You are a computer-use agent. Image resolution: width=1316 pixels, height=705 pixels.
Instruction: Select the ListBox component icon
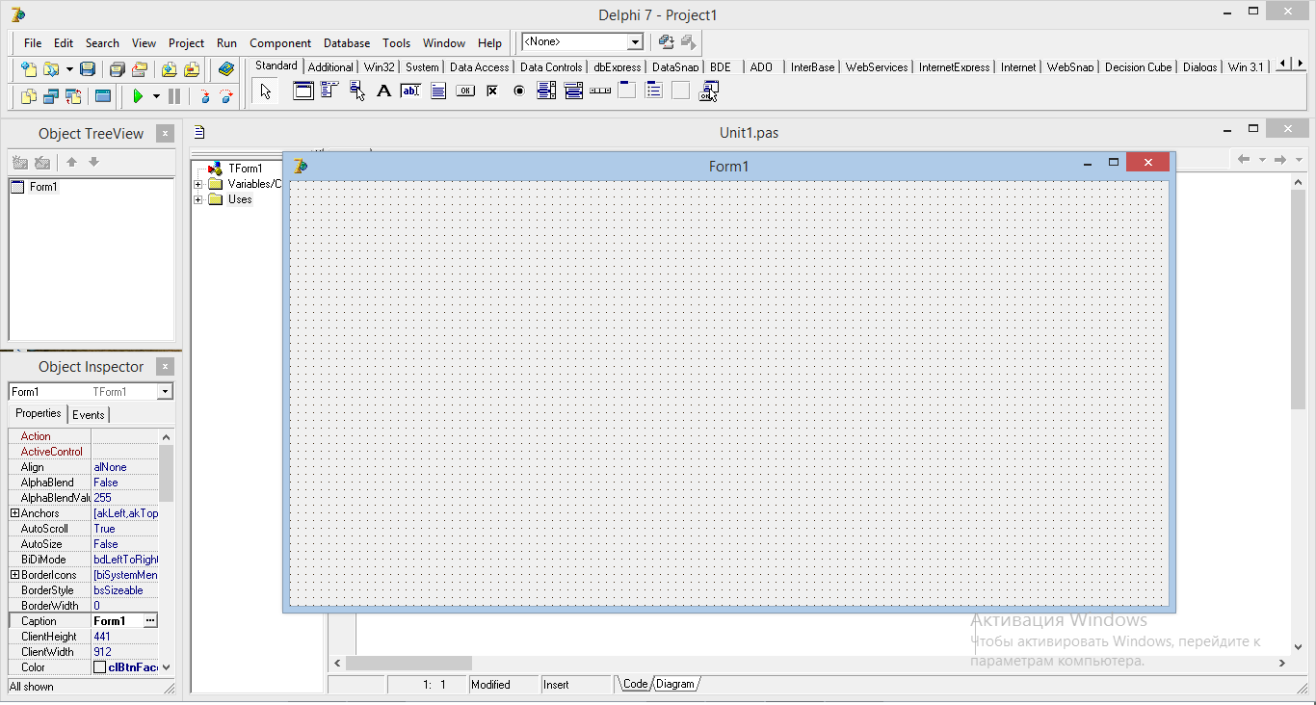point(546,91)
